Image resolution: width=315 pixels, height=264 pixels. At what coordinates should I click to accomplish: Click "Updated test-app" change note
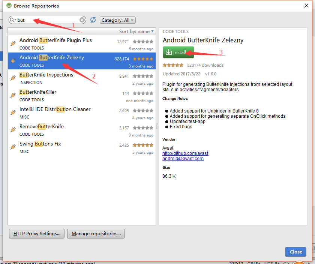(x=187, y=121)
